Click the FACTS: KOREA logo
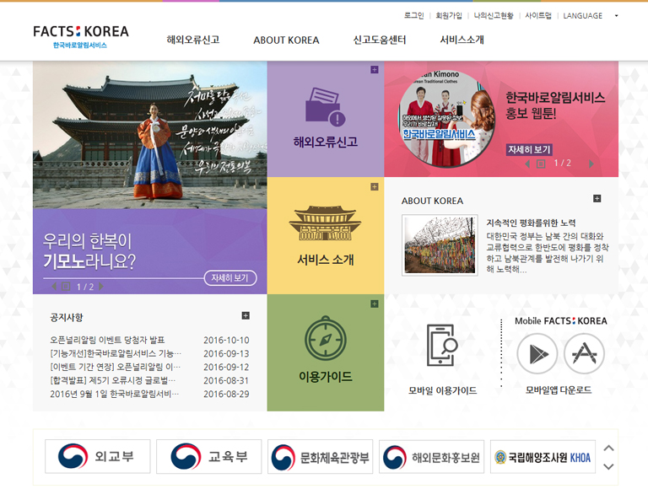The height and width of the screenshot is (489, 648). coord(81,35)
